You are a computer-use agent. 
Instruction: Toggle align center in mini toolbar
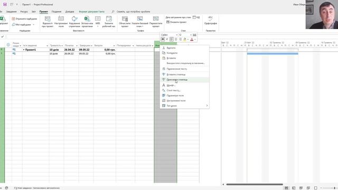tap(176, 39)
